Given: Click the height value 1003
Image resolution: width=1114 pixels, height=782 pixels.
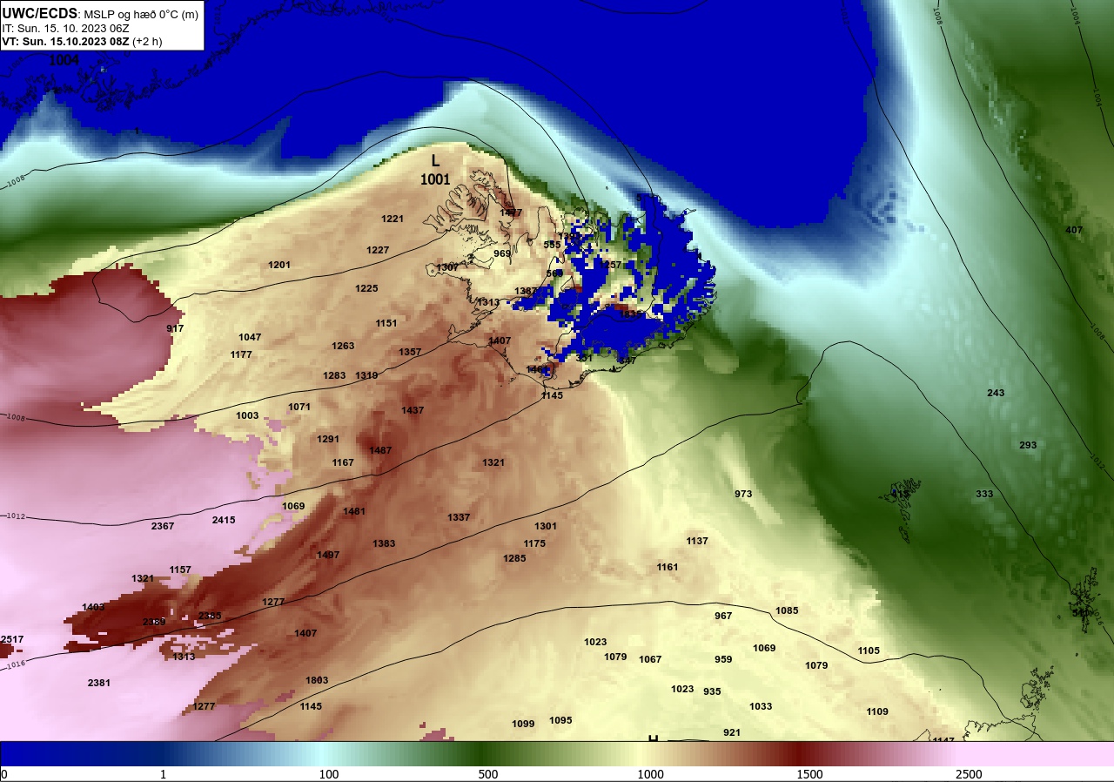Looking at the screenshot, I should click(247, 415).
